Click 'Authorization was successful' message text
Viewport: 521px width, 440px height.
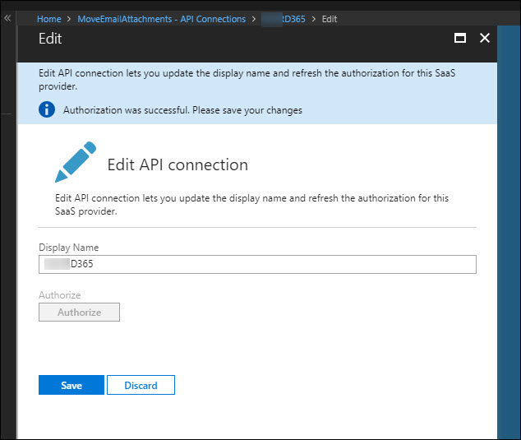[x=182, y=110]
